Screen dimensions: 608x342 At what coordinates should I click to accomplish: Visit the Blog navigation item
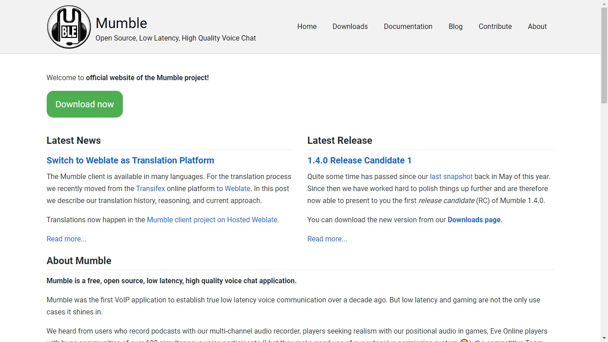(x=455, y=26)
